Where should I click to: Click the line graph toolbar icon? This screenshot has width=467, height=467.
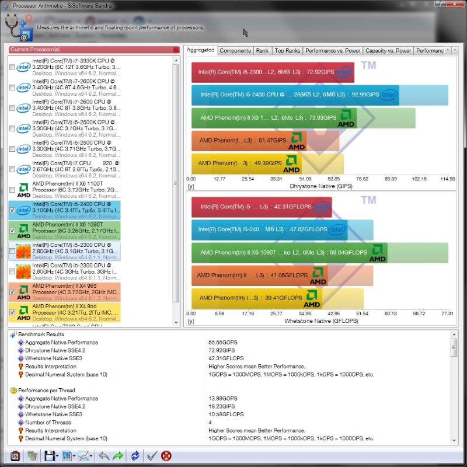pyautogui.click(x=83, y=456)
